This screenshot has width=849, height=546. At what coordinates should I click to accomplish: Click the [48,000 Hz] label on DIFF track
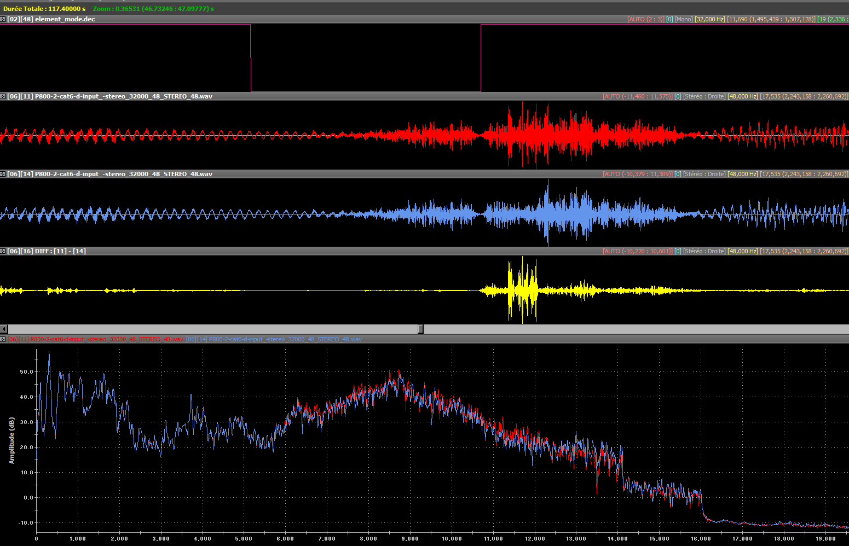click(x=742, y=251)
